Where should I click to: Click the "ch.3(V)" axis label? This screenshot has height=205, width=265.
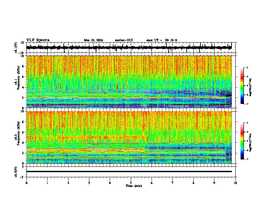point(16,172)
